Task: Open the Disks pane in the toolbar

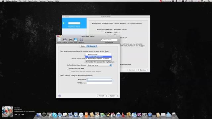Action: click(76, 40)
